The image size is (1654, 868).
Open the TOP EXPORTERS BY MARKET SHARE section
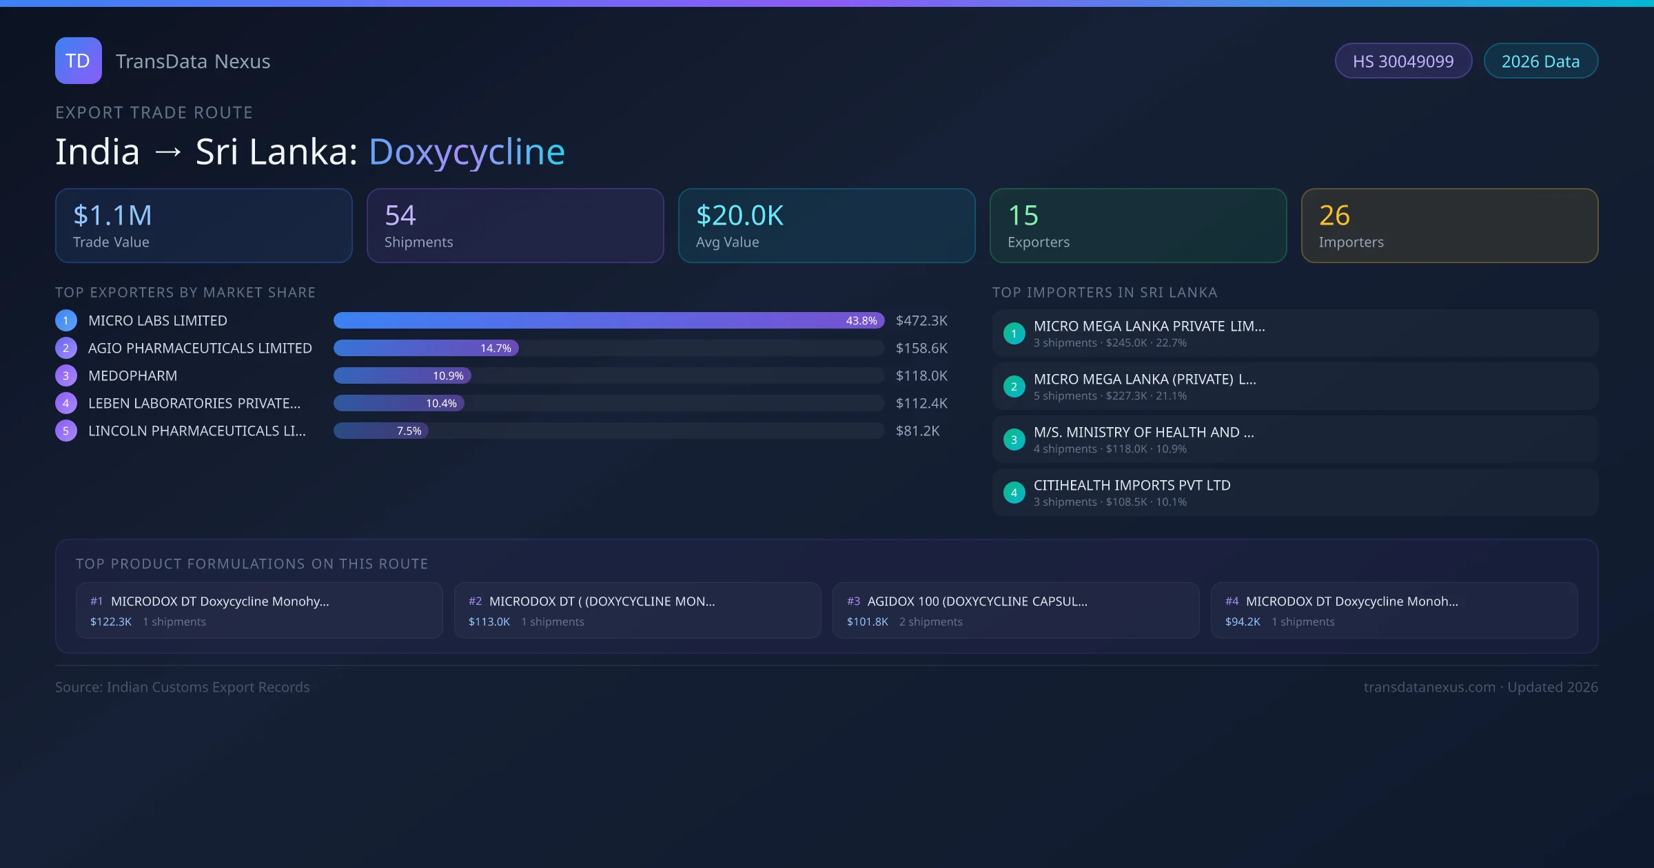(185, 292)
